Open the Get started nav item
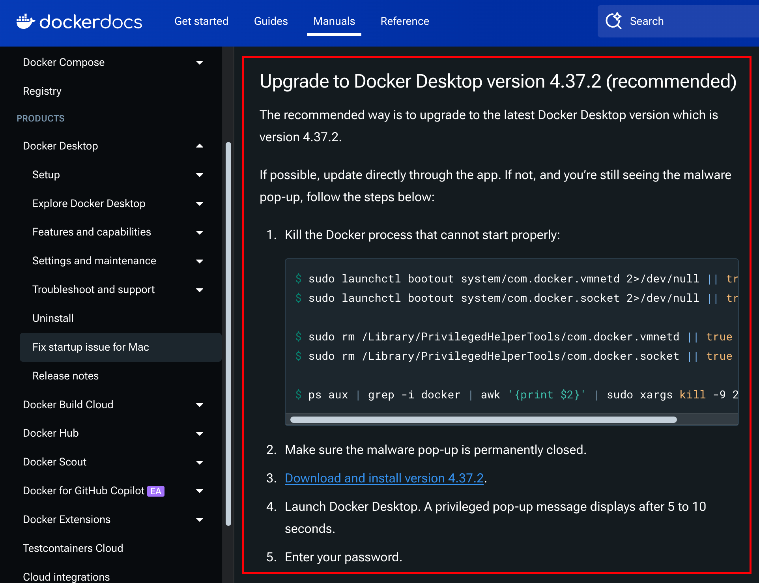 (201, 21)
